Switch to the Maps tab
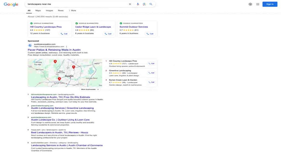 coord(38,11)
